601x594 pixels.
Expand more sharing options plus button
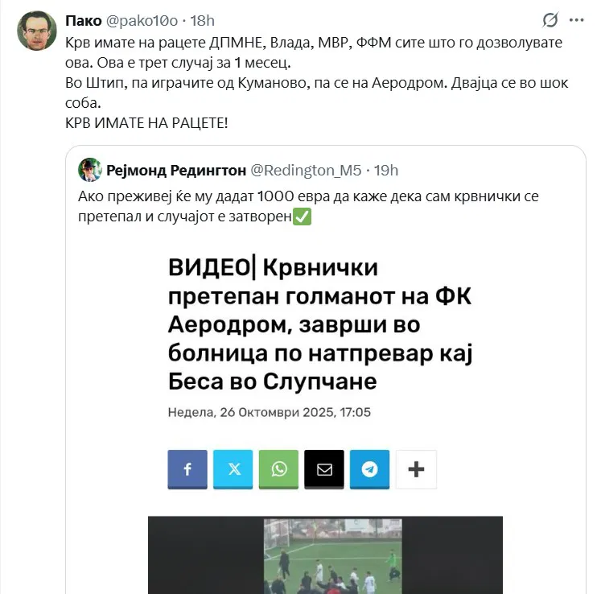click(x=416, y=469)
